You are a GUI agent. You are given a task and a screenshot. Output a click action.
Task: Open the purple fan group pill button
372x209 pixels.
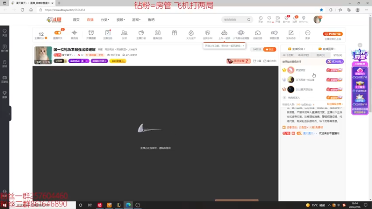click(99, 61)
